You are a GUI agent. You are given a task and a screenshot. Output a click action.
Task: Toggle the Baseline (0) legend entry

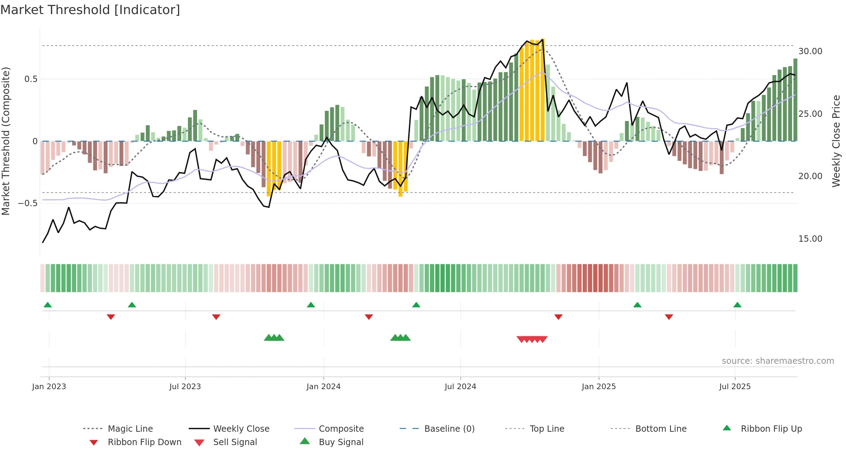pyautogui.click(x=437, y=429)
